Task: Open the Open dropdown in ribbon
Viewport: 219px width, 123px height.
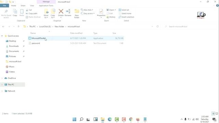Action: point(111,10)
